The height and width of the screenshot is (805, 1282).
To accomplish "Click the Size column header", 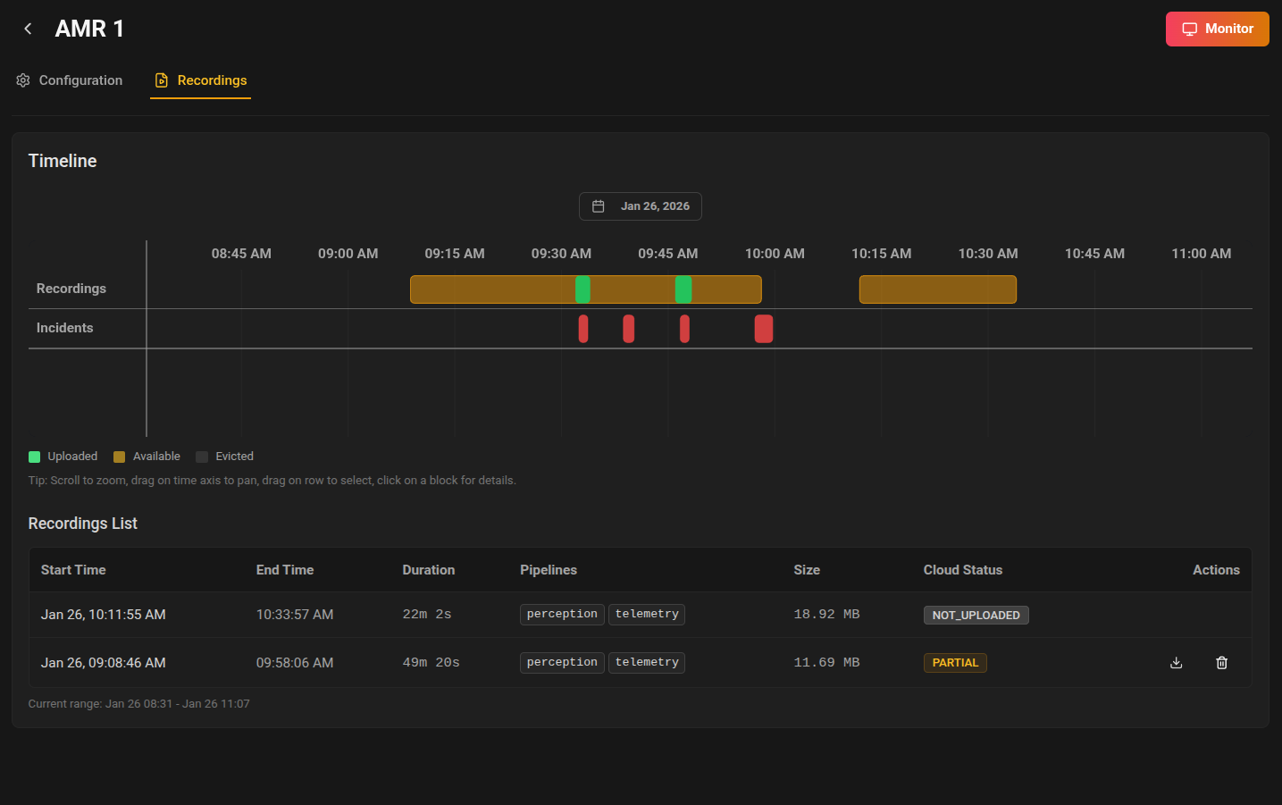I will tap(807, 570).
